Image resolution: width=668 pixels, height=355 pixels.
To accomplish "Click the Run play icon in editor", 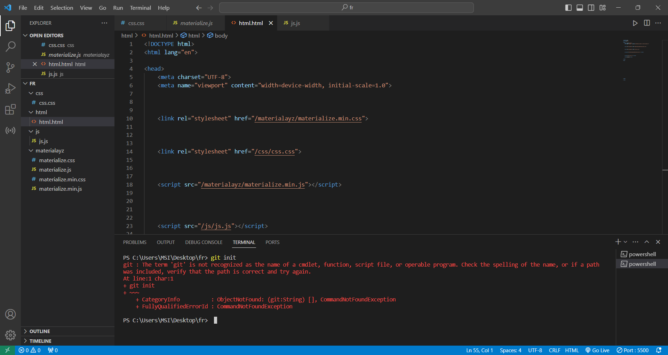I will point(635,23).
